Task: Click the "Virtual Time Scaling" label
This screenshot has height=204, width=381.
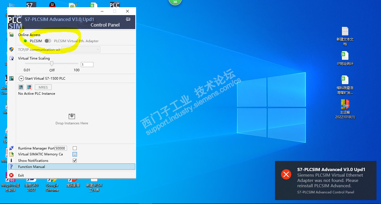Action: tap(34, 58)
